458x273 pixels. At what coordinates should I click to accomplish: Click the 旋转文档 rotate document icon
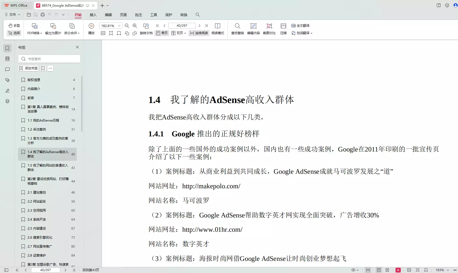(x=146, y=33)
